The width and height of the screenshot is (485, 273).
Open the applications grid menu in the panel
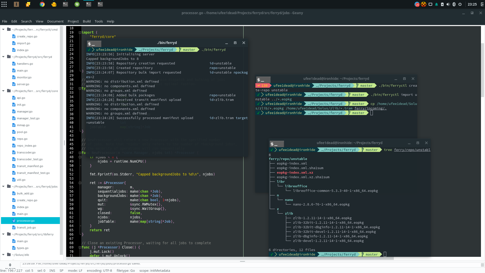pos(4,4)
